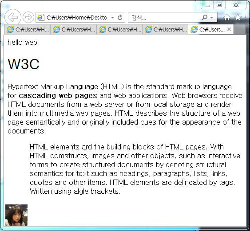250x231 pixels.
Task: Refresh the current page
Action: pyautogui.click(x=120, y=17)
